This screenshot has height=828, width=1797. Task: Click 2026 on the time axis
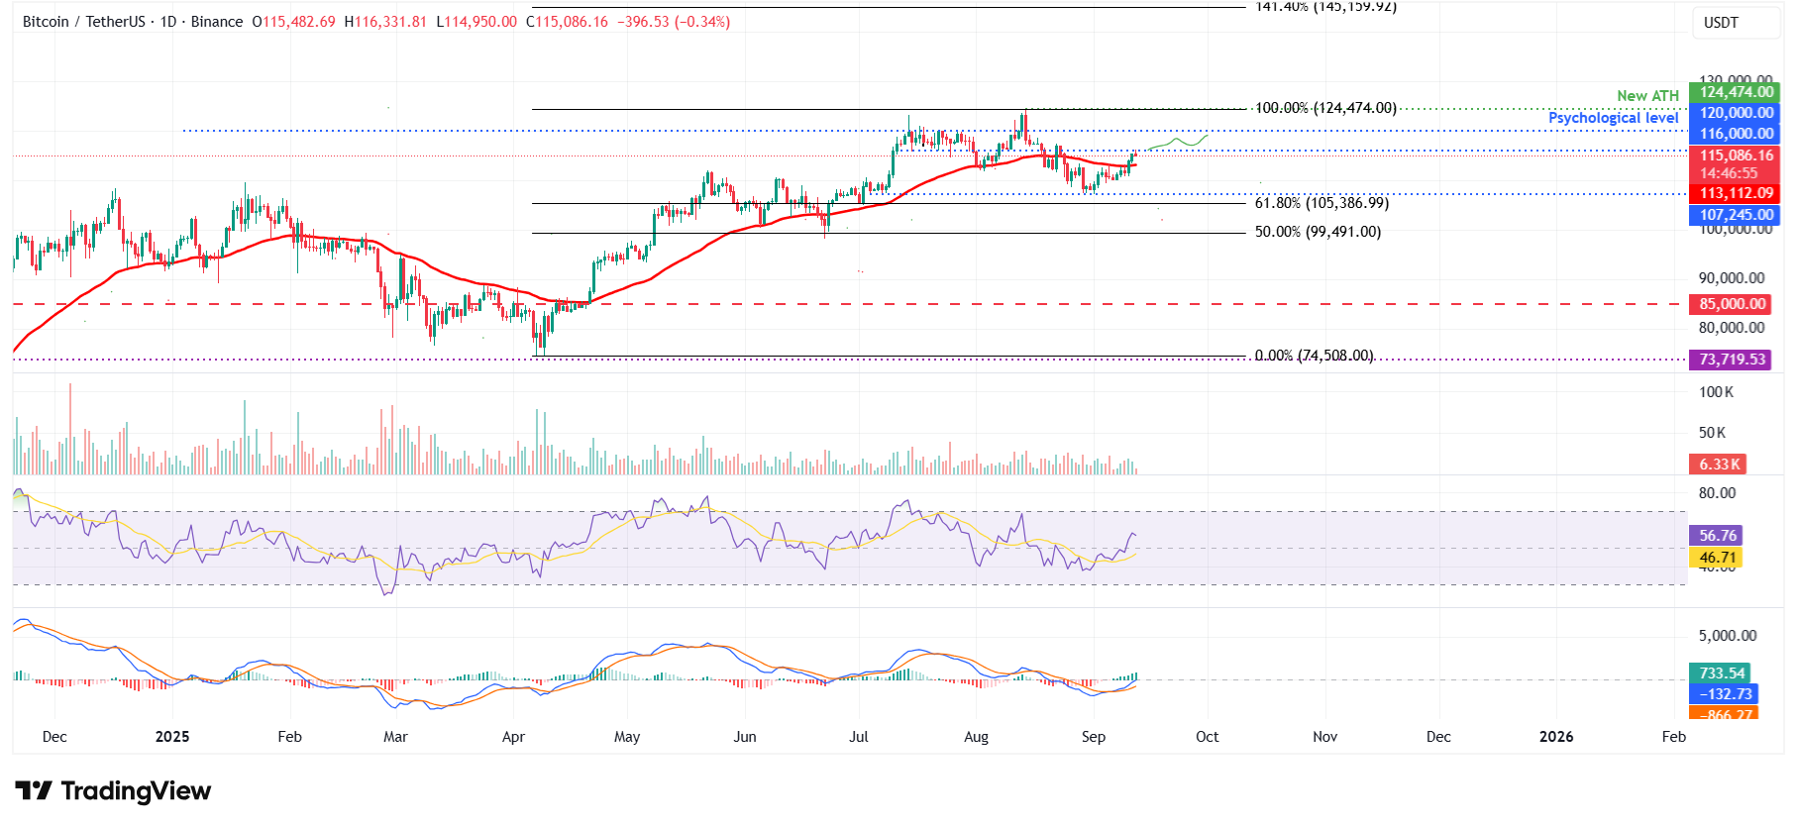point(1556,737)
